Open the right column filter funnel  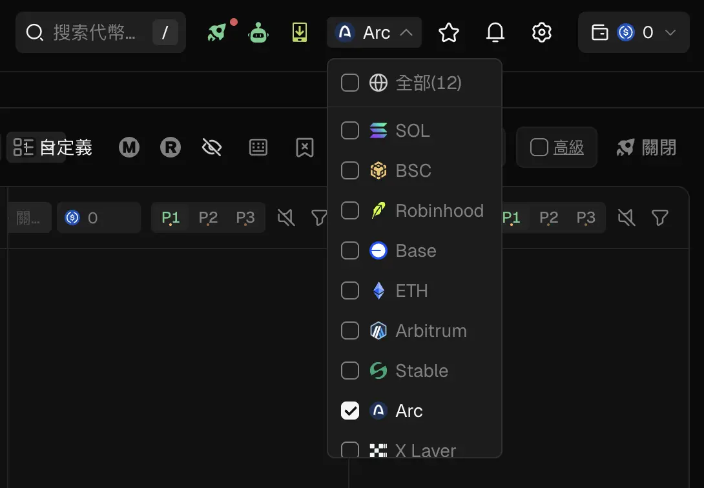click(x=660, y=218)
